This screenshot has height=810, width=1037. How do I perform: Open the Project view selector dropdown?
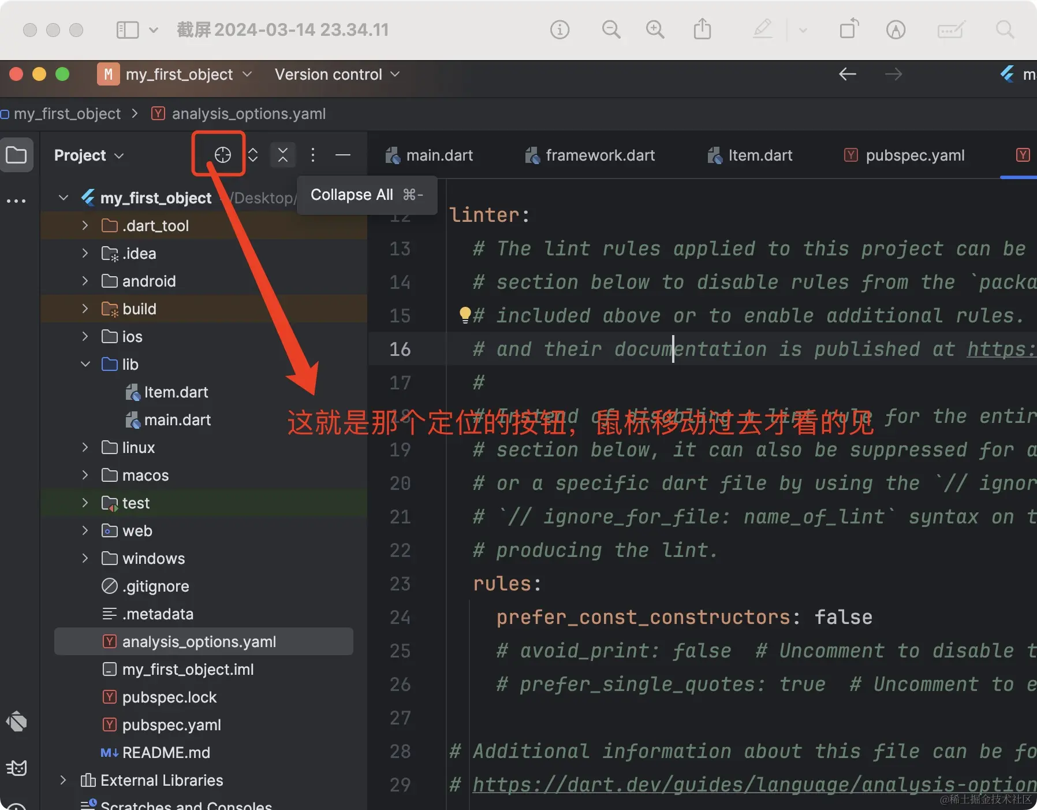point(89,155)
